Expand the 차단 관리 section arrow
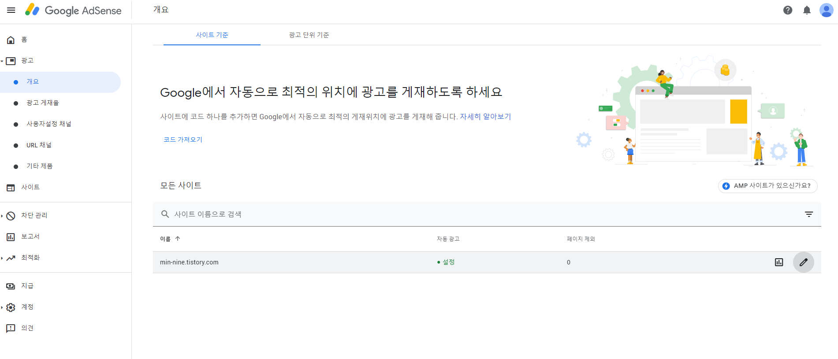Viewport: 838px width, 359px height. coord(2,216)
